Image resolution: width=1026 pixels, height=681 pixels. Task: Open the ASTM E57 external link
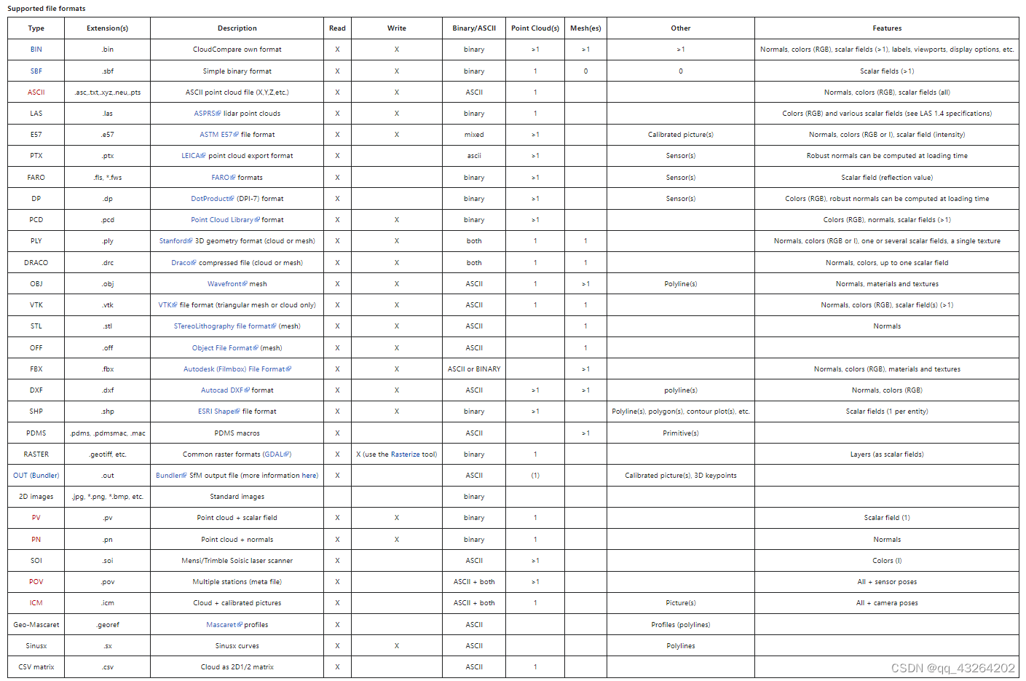pyautogui.click(x=218, y=135)
